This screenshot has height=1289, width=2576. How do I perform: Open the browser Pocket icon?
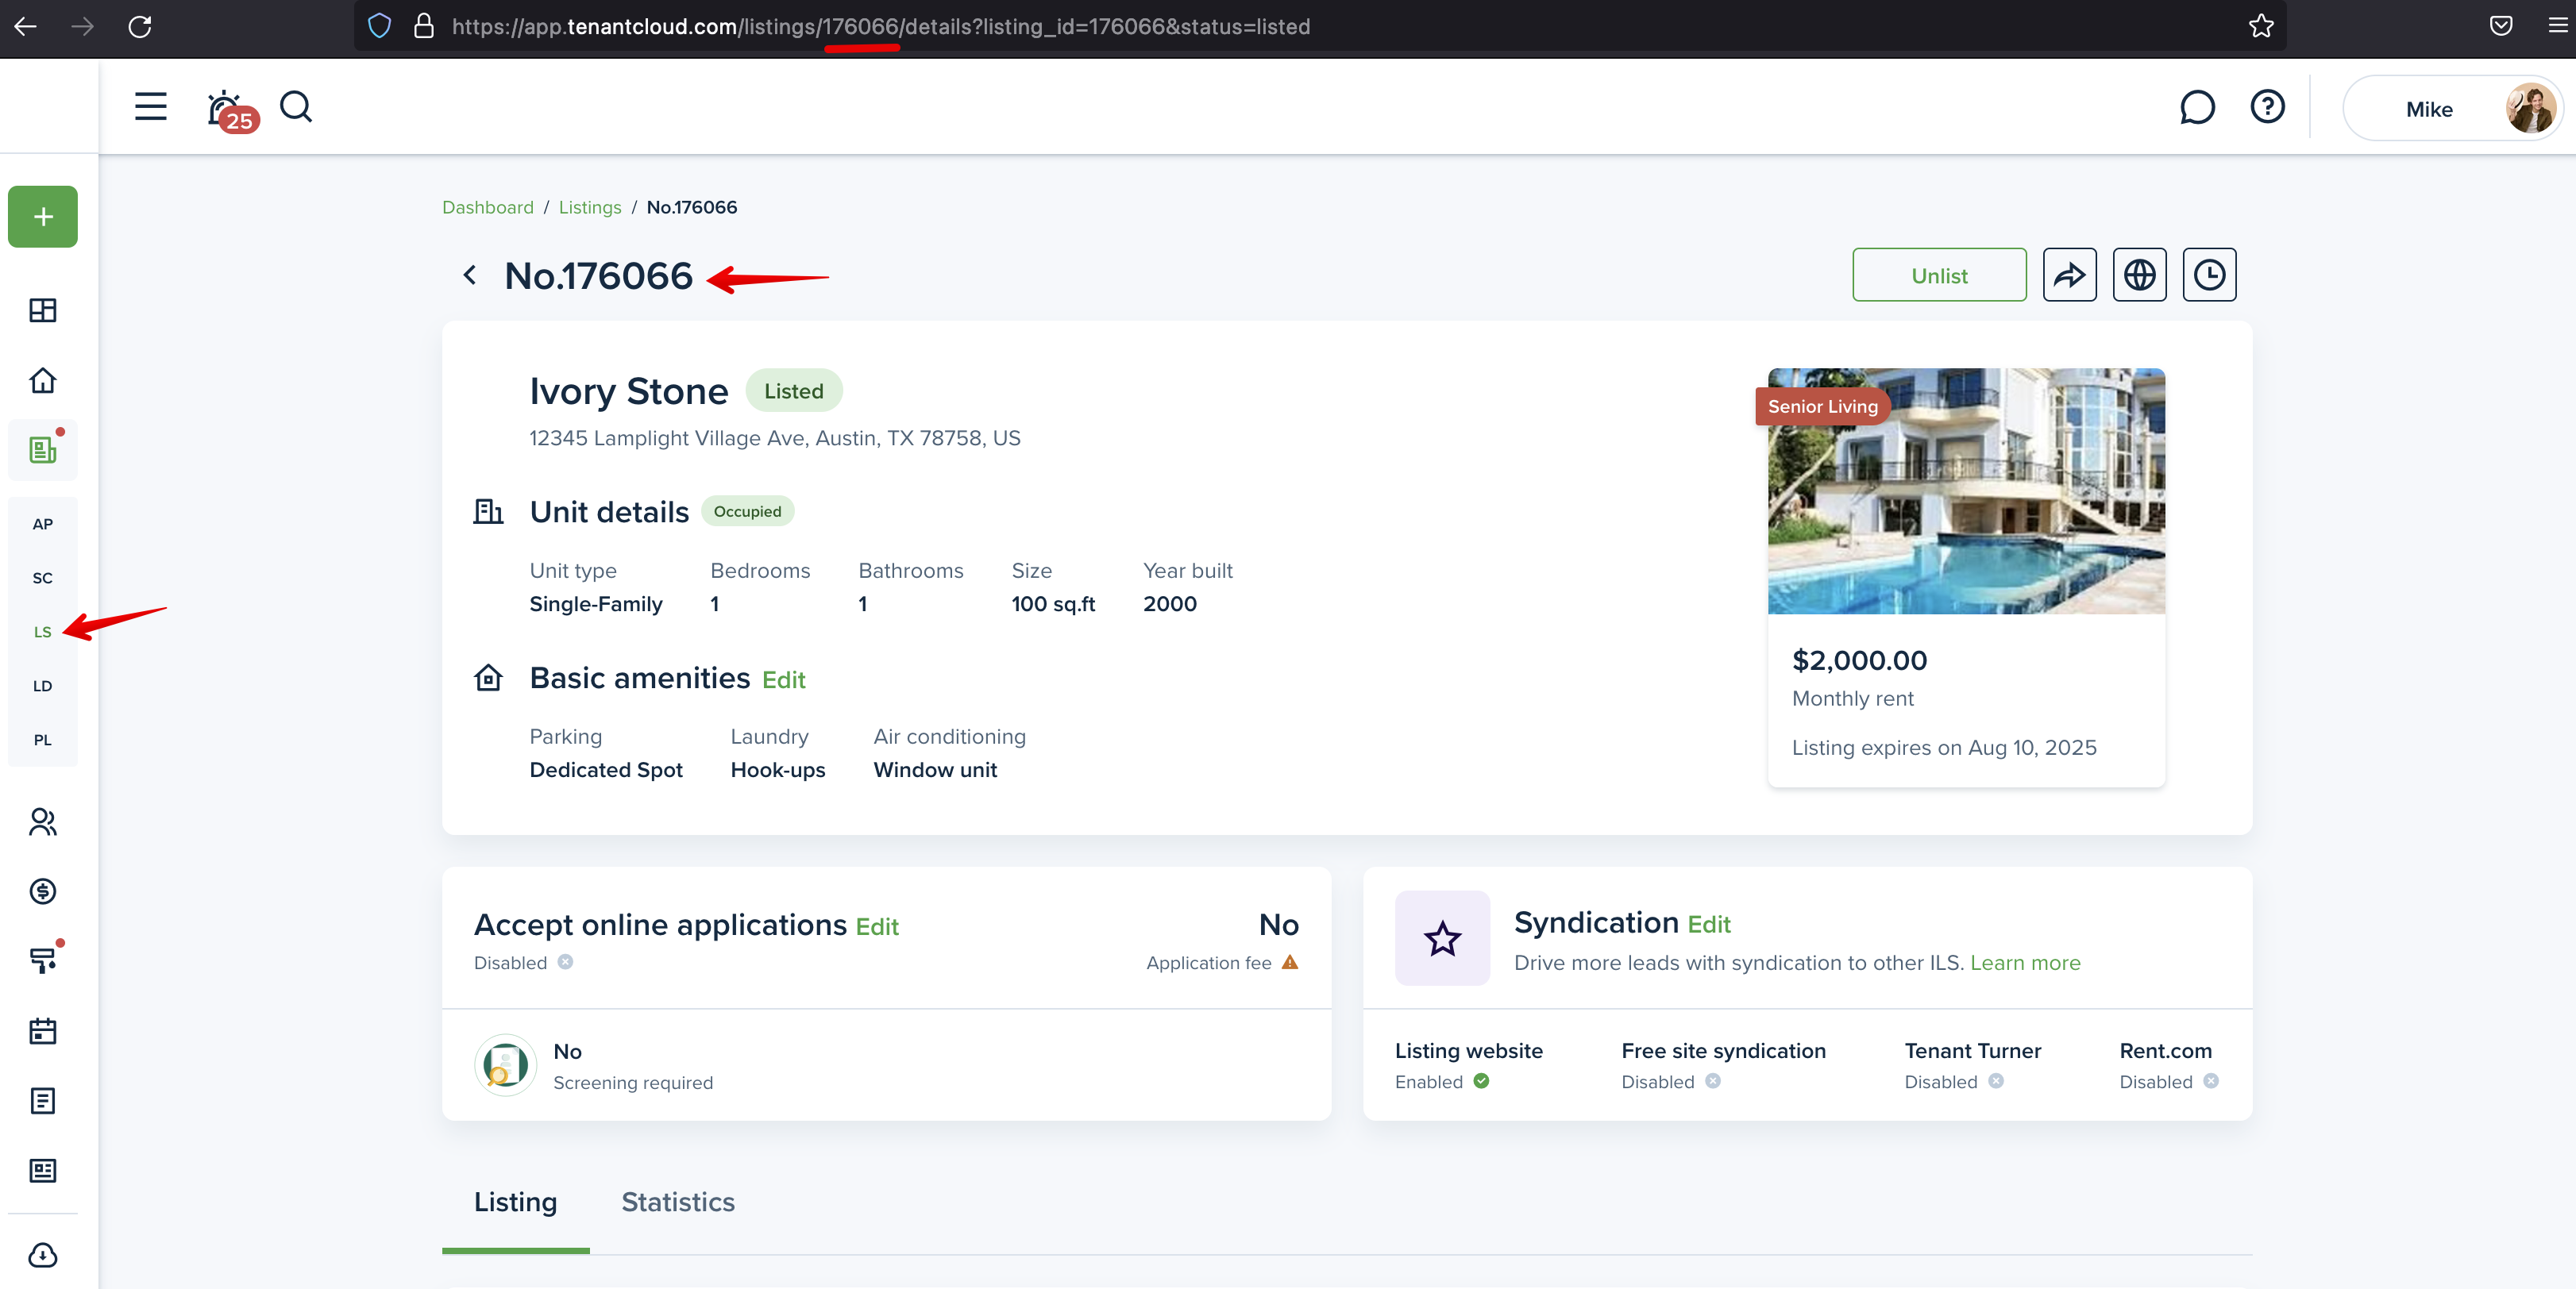click(x=2500, y=26)
